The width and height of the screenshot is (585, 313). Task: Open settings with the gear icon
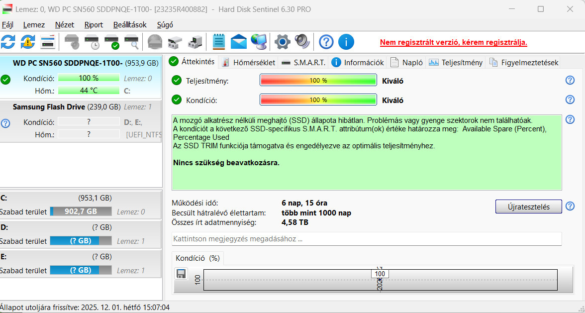click(283, 42)
